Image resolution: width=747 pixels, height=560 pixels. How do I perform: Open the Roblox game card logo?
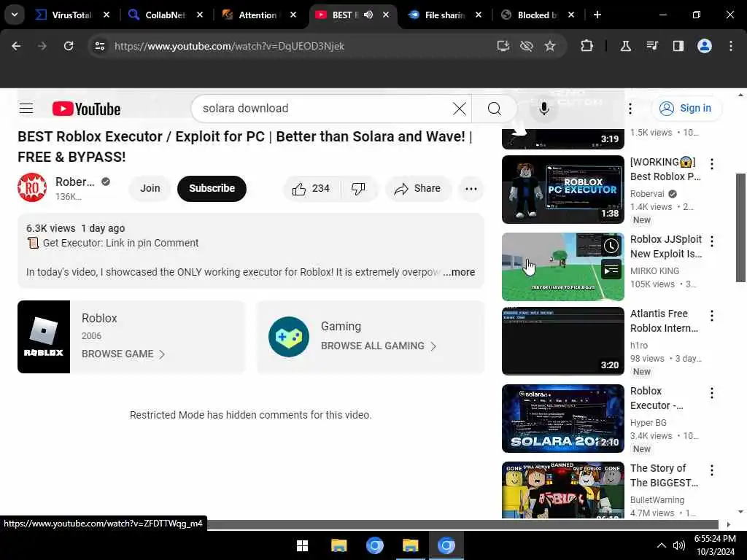(x=44, y=337)
